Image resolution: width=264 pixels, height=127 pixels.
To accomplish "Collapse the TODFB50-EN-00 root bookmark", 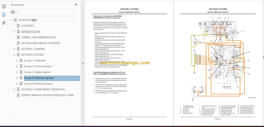I will point(11,20).
